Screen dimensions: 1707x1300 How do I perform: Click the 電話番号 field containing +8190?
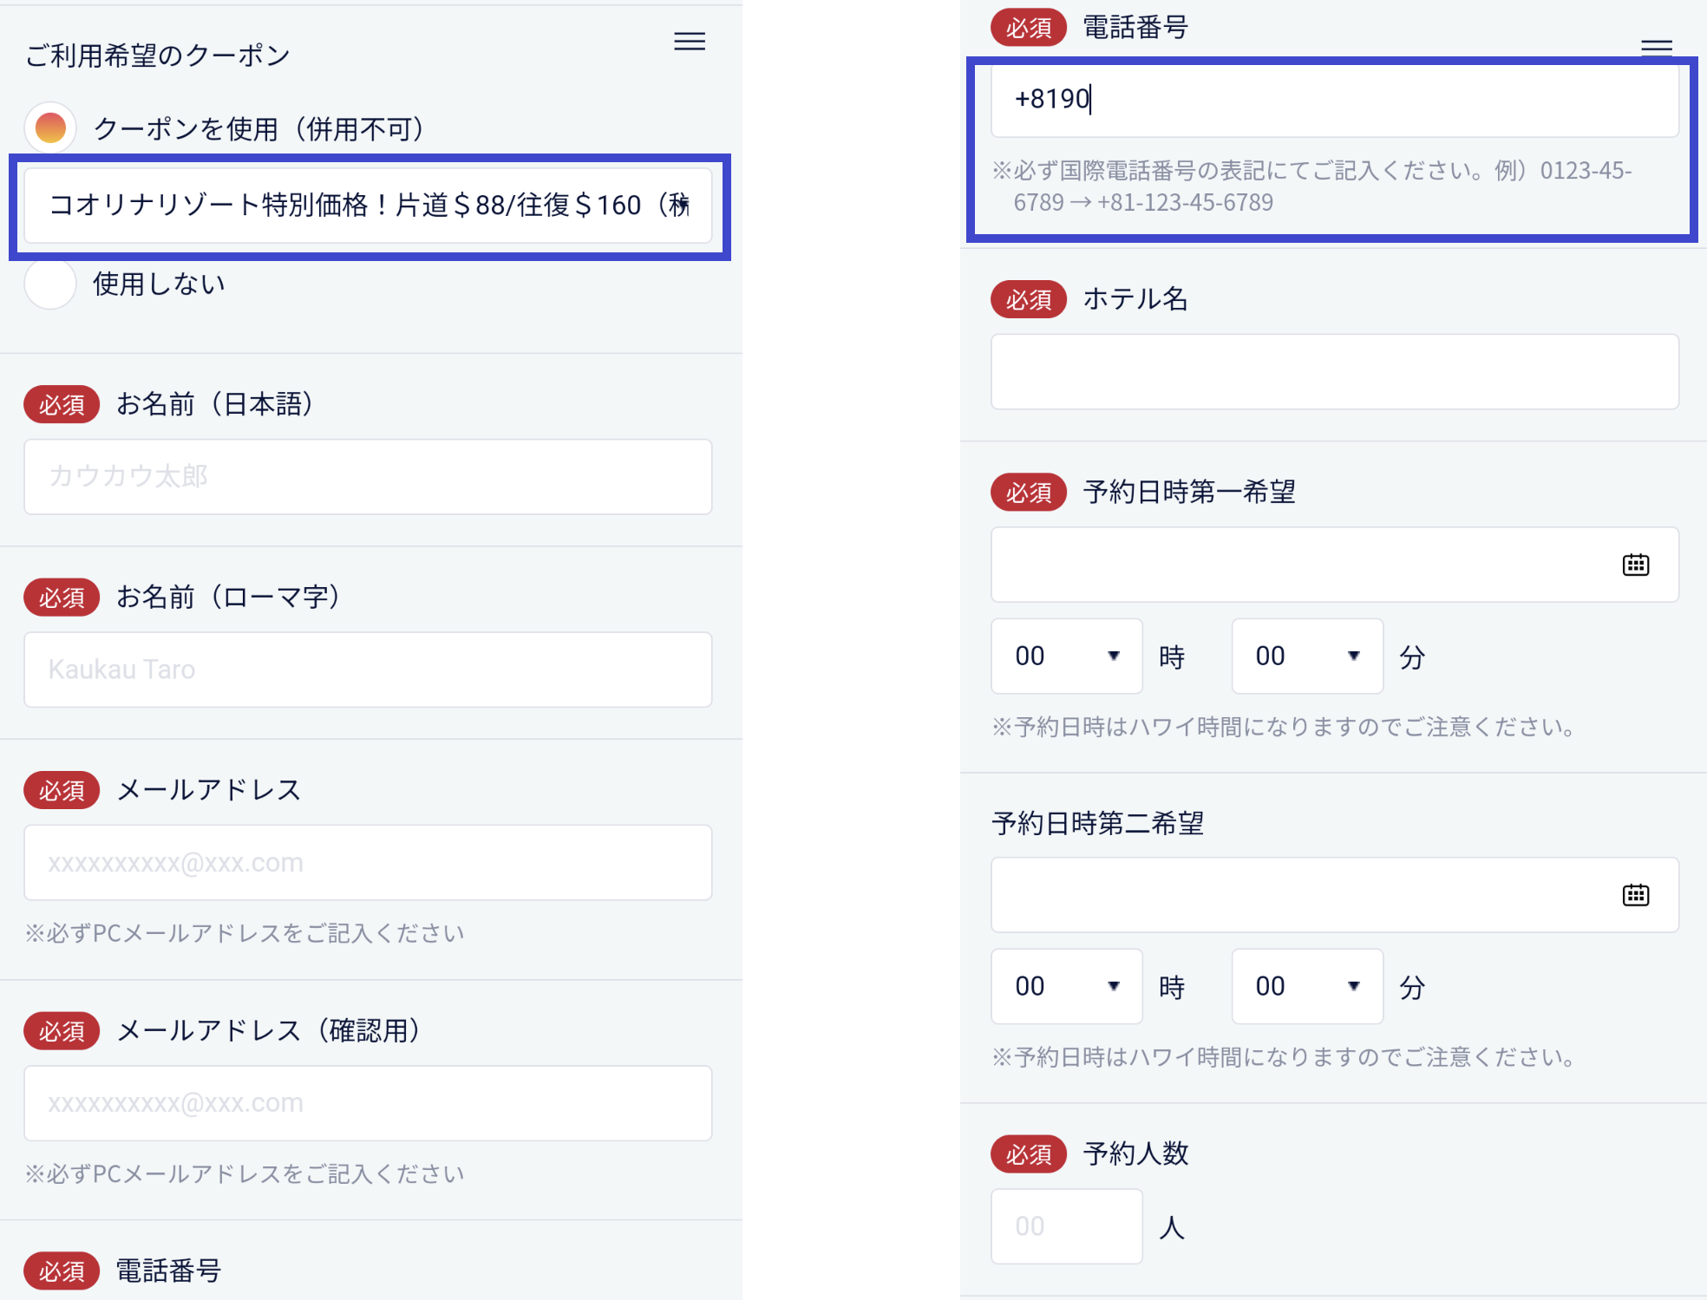pyautogui.click(x=1335, y=100)
